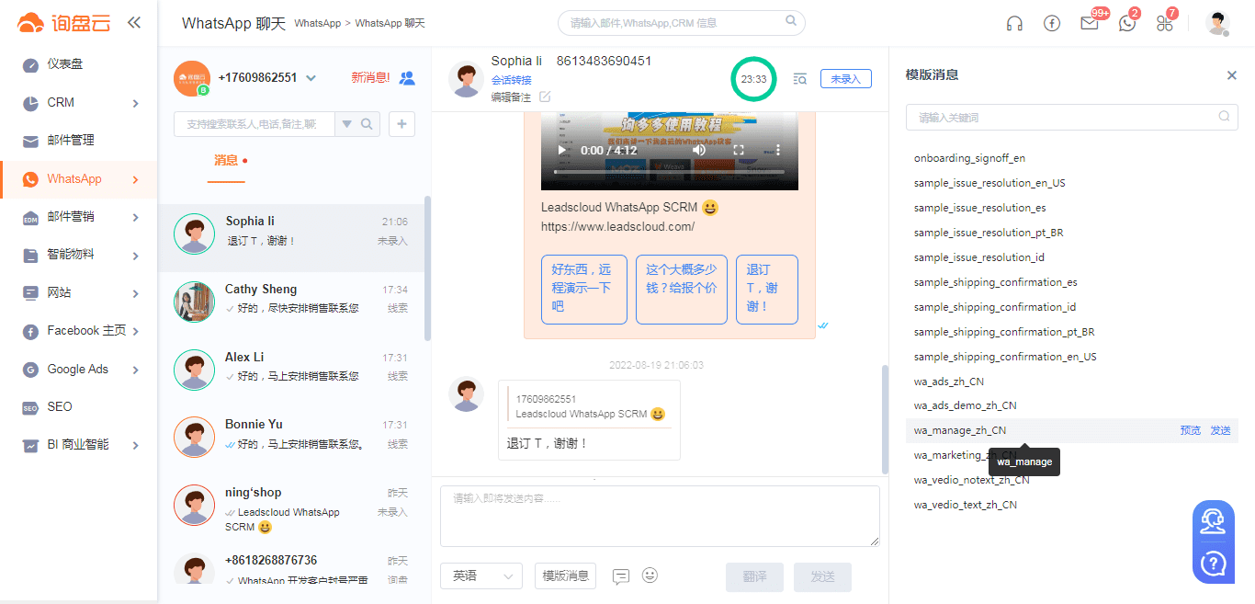The width and height of the screenshot is (1255, 604).
Task: Open the Alex Li conversation
Action: pos(291,370)
